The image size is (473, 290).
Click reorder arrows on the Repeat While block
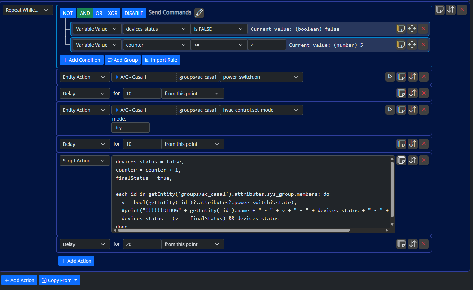click(451, 10)
